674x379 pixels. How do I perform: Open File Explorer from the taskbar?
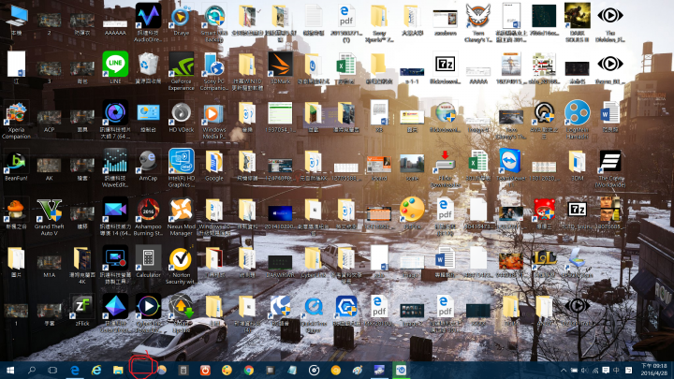[x=118, y=370]
